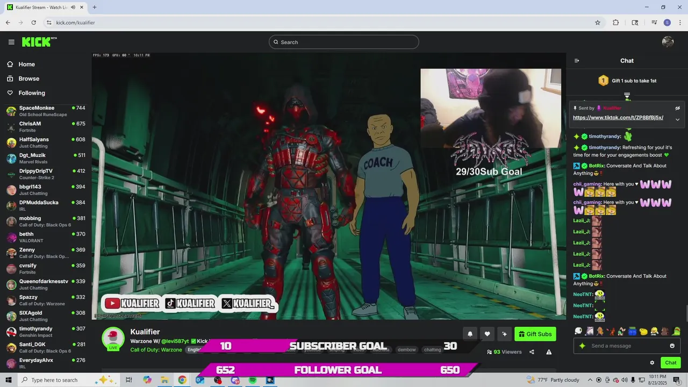Viewport: 688px width, 387px height.
Task: Open ChrisAM channel in sidebar
Action: tap(46, 127)
